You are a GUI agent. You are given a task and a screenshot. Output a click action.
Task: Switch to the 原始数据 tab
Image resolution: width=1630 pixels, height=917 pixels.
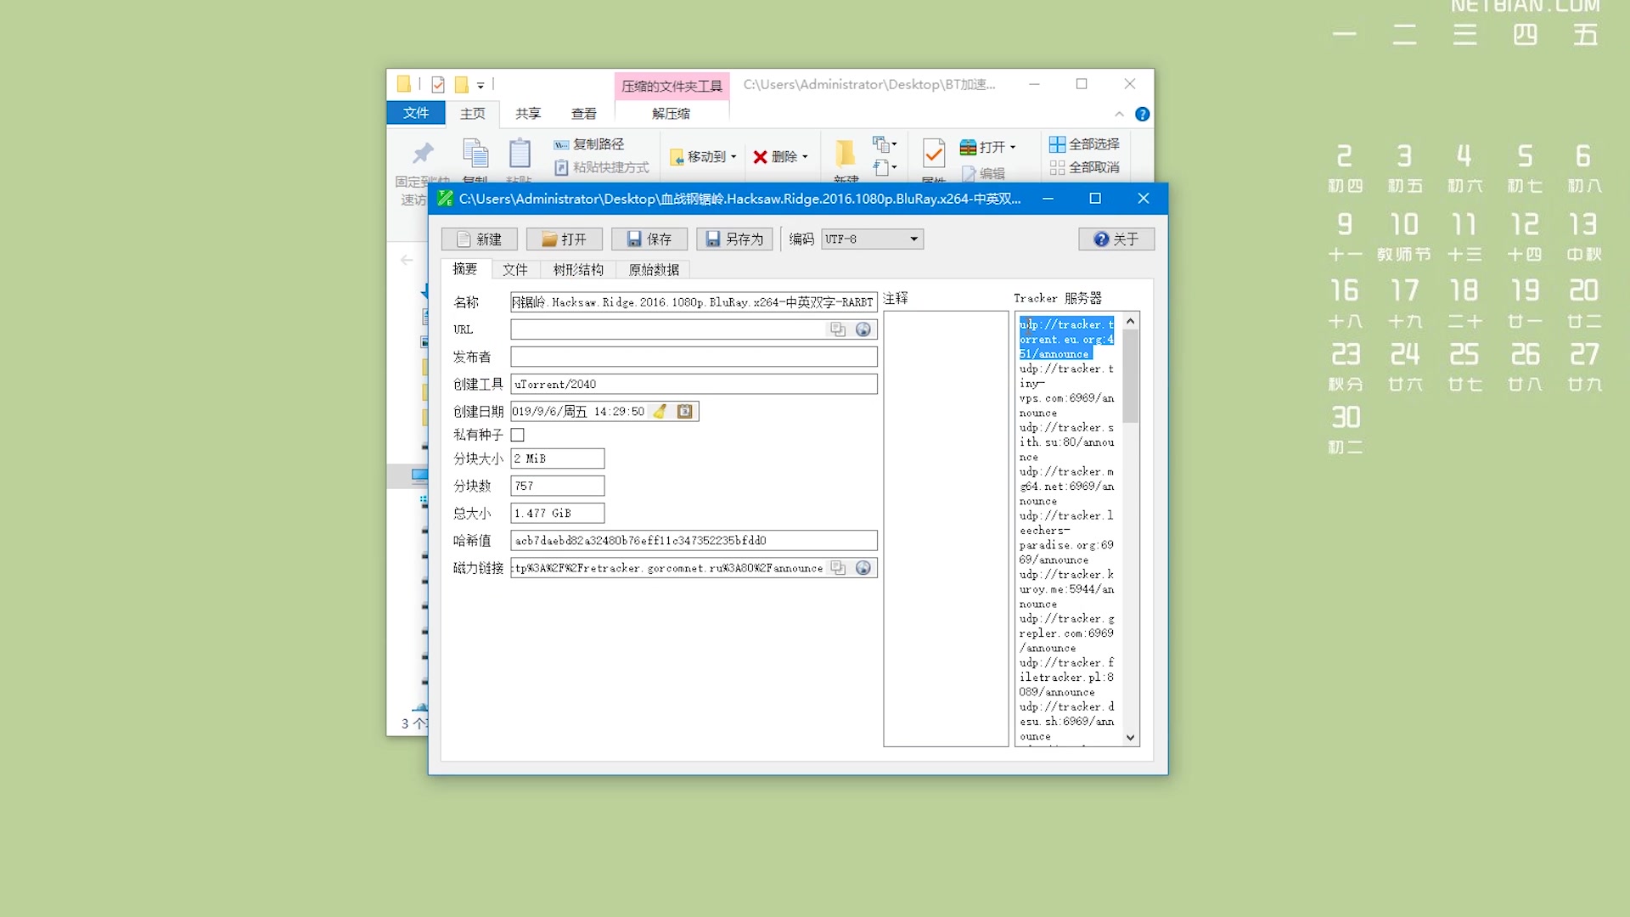(653, 270)
